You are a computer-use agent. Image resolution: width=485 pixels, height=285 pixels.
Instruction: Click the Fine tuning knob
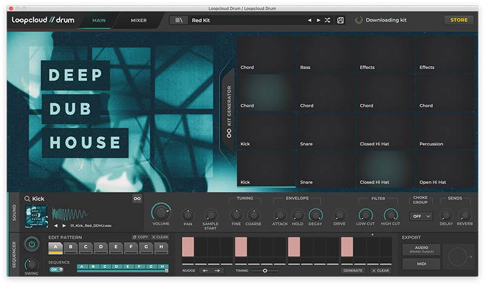pyautogui.click(x=236, y=215)
